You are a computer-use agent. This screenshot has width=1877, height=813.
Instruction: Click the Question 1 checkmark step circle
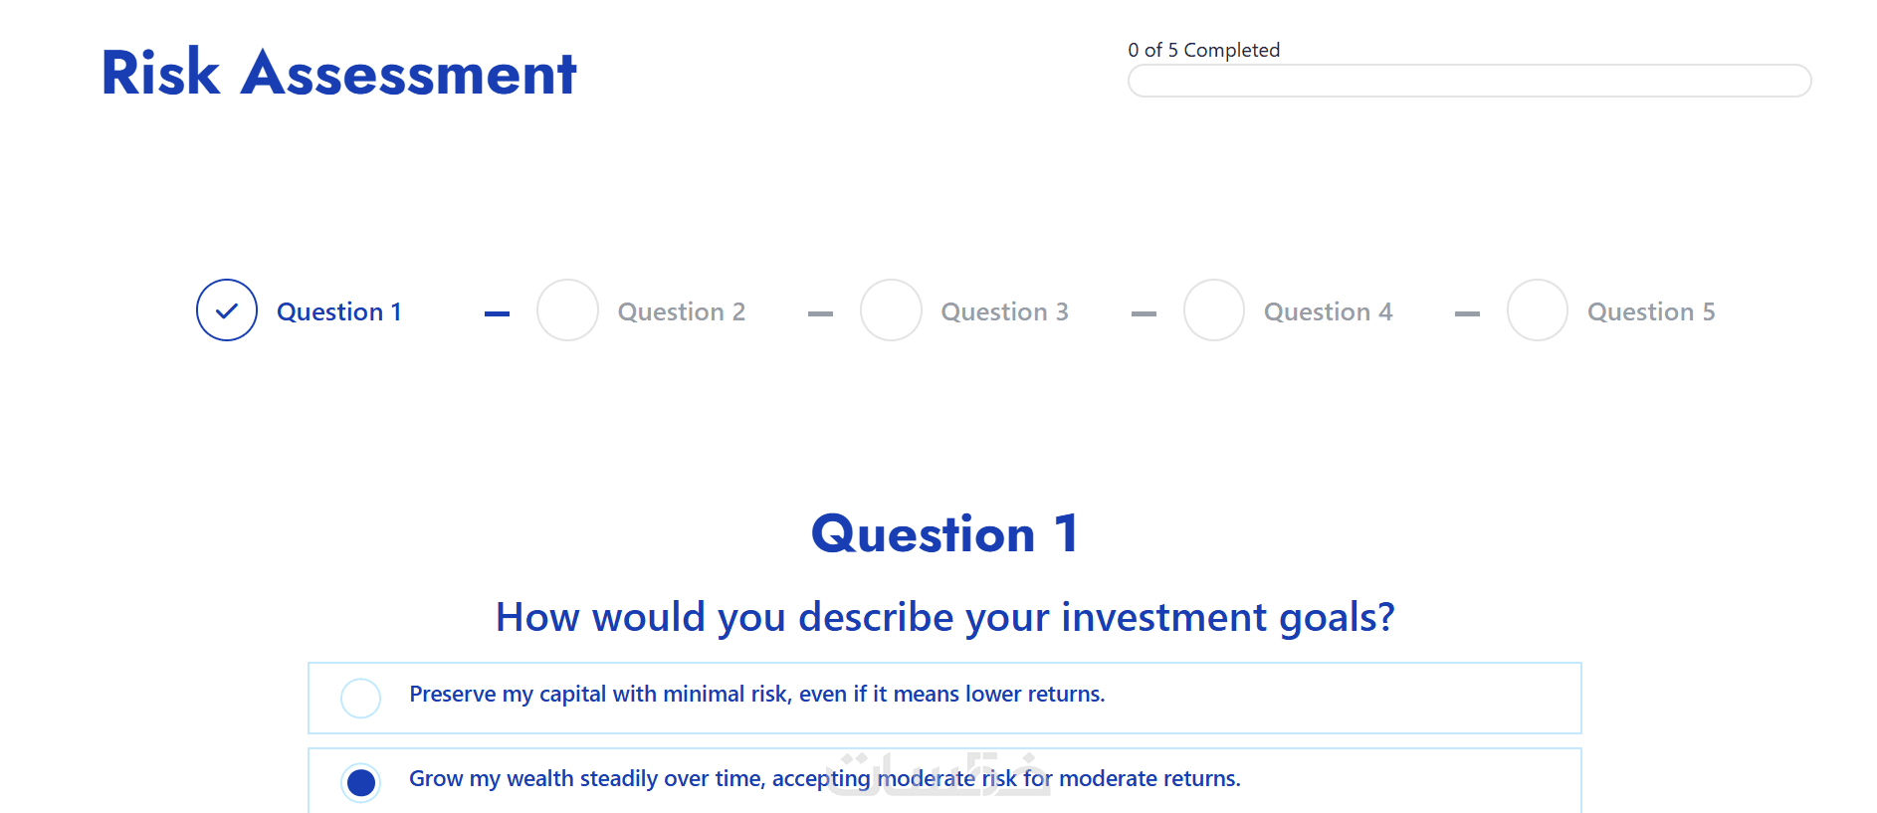point(227,310)
